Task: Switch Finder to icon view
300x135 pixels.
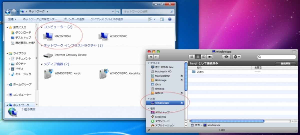Action: pos(192,57)
